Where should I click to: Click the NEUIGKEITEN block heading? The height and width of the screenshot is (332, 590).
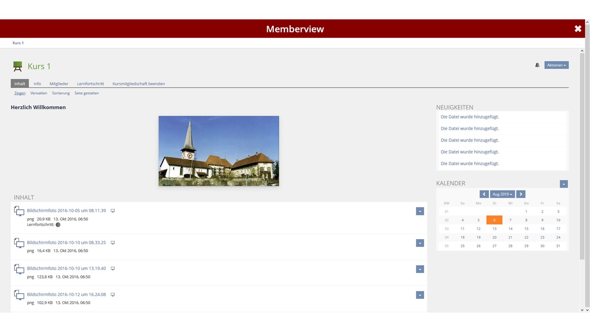click(x=454, y=107)
